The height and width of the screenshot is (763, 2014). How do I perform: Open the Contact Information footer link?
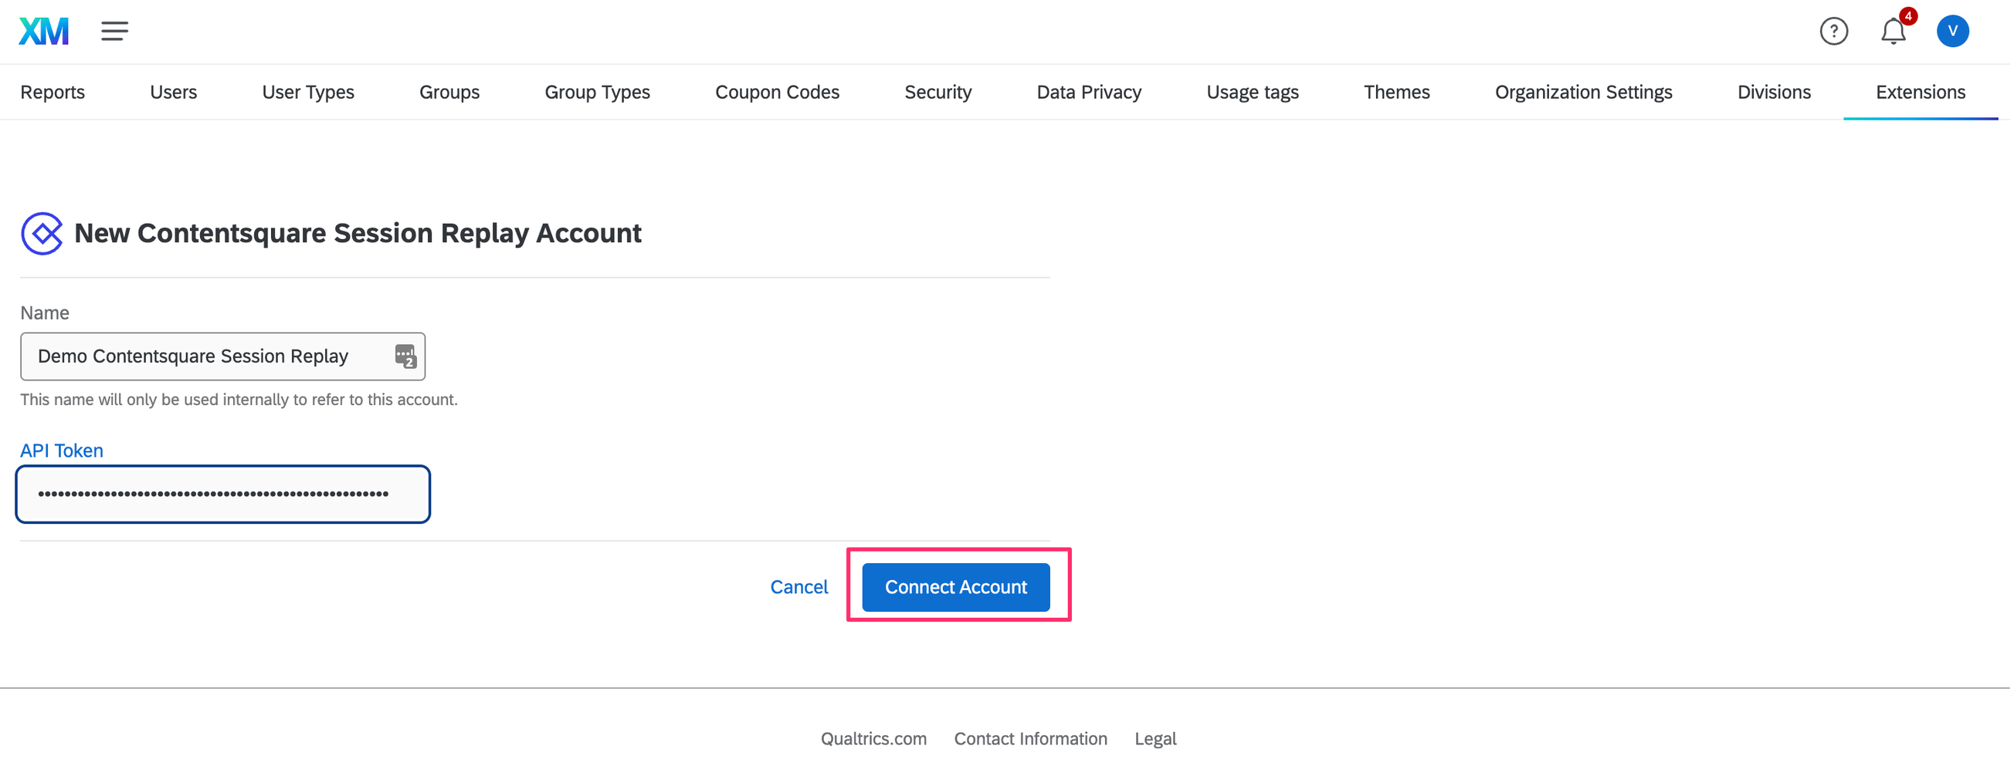(1030, 739)
